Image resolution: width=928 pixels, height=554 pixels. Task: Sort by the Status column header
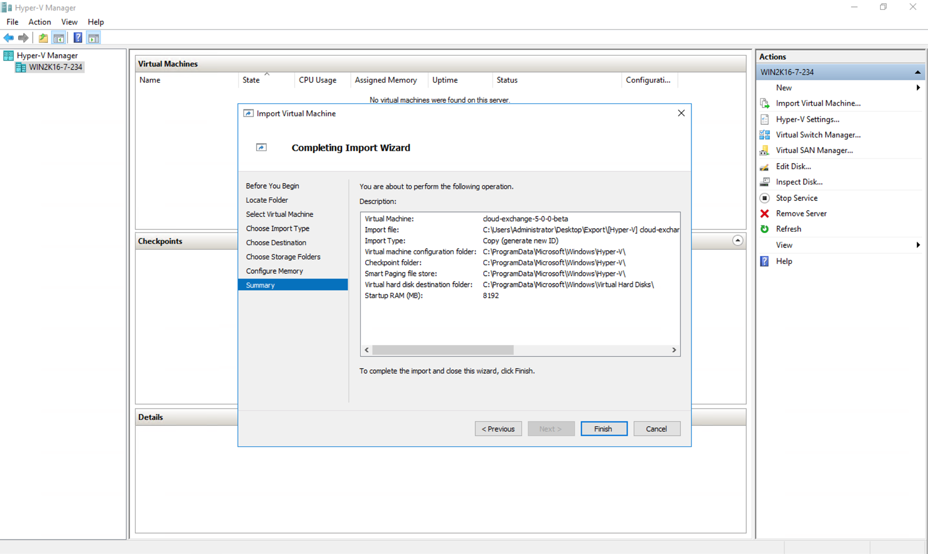[557, 80]
